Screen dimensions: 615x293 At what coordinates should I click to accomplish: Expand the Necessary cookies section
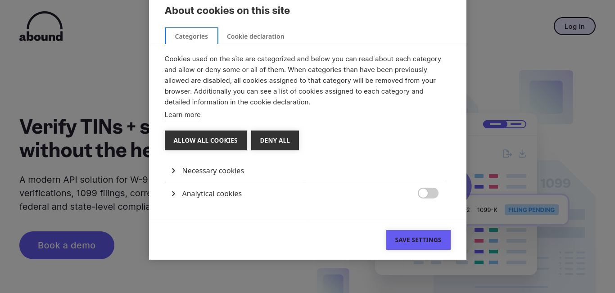click(x=213, y=171)
